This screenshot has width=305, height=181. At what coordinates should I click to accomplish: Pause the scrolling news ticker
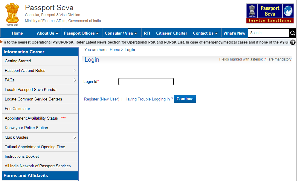[x=292, y=42]
